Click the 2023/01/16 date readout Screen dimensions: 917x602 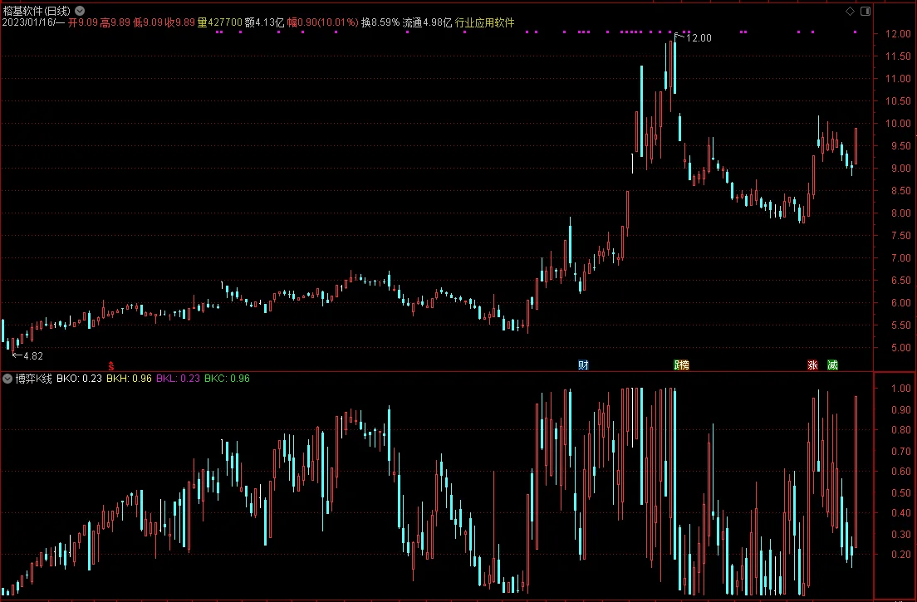pos(27,22)
